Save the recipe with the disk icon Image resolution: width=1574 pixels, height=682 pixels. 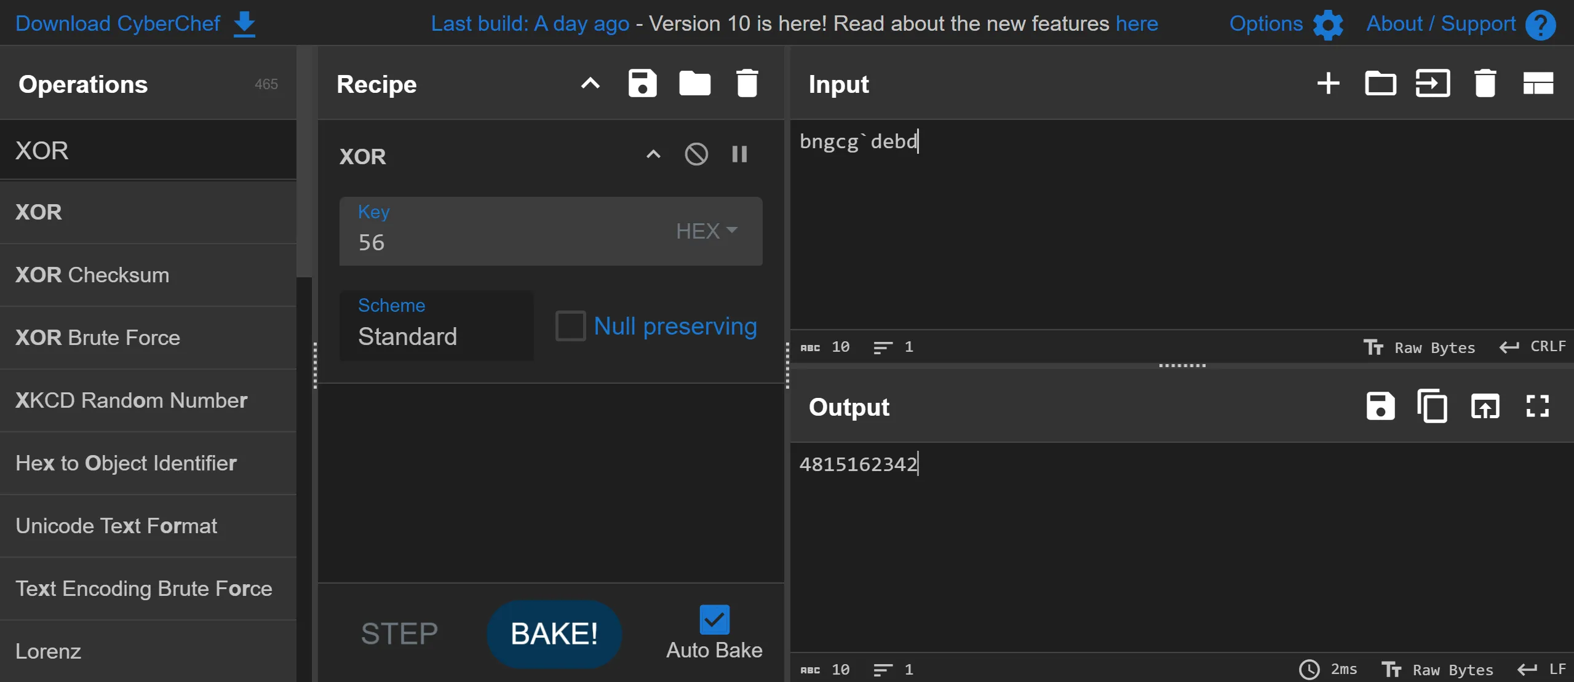point(642,84)
